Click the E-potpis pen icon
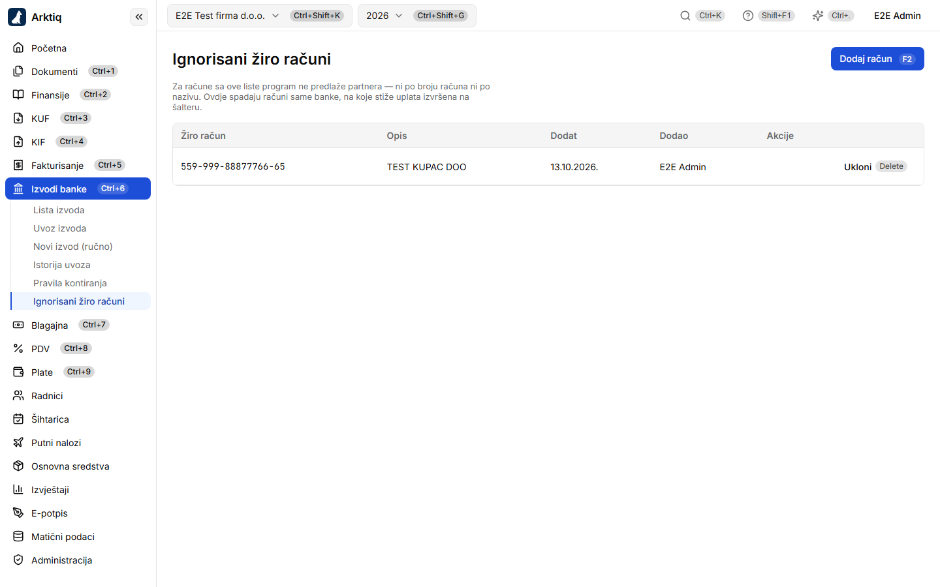Image resolution: width=940 pixels, height=587 pixels. [18, 513]
